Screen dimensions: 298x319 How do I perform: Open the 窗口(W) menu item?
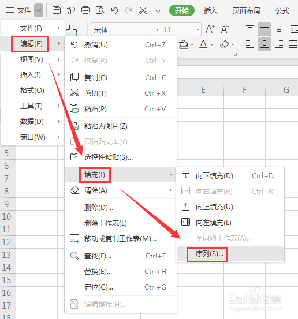33,137
